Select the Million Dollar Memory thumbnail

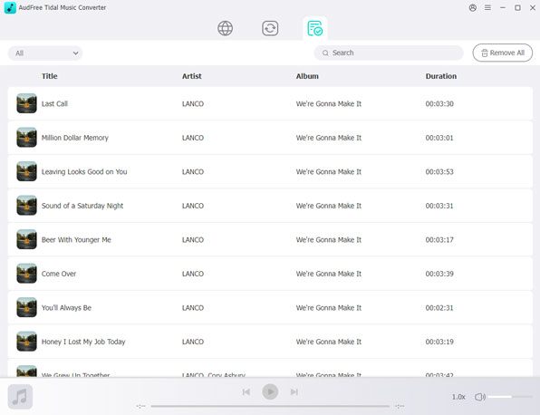click(x=26, y=138)
